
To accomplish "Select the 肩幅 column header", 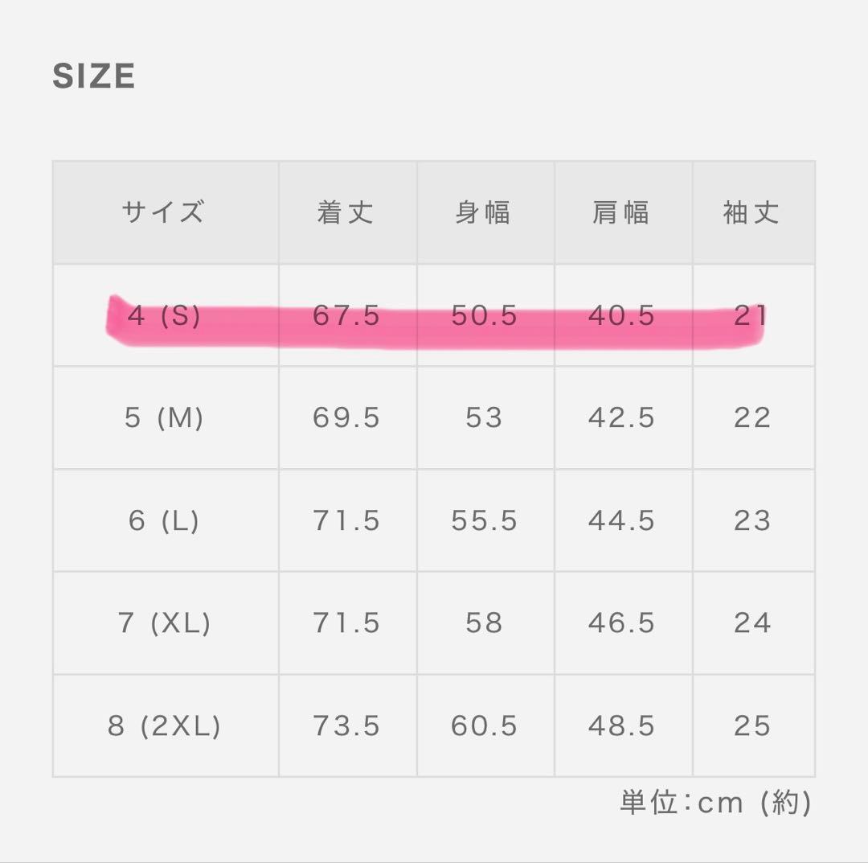I will tap(621, 213).
